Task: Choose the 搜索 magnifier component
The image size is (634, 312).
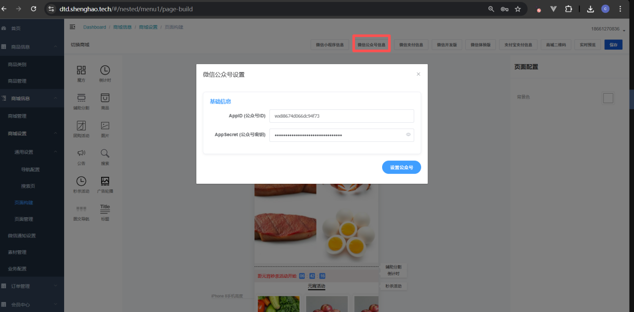Action: tap(105, 153)
